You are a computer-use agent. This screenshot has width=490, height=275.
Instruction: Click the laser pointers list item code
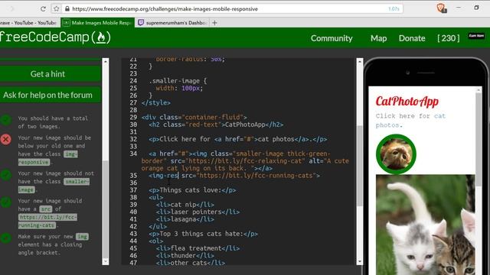pyautogui.click(x=198, y=212)
